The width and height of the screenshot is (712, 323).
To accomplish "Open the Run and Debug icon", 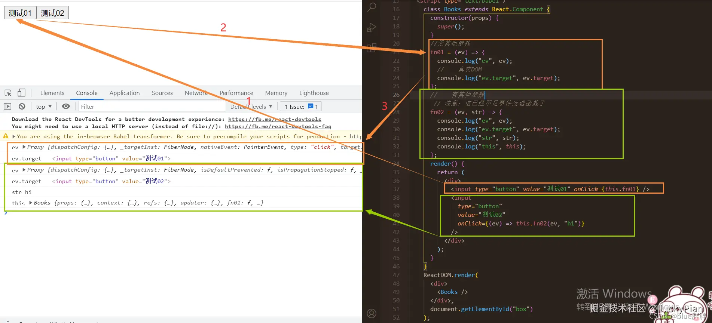I will [x=372, y=27].
